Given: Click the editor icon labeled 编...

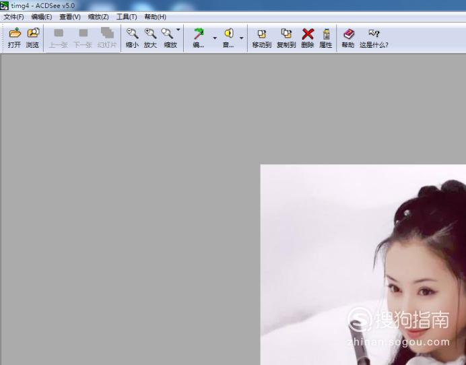Looking at the screenshot, I should pyautogui.click(x=199, y=38).
